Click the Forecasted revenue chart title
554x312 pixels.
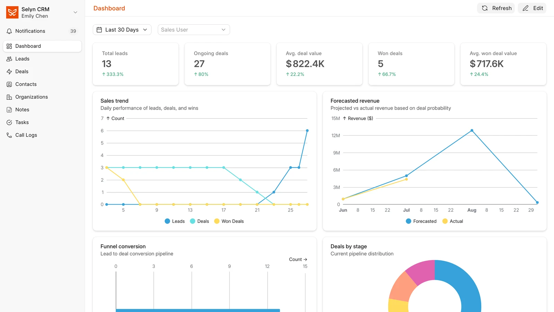click(x=355, y=101)
